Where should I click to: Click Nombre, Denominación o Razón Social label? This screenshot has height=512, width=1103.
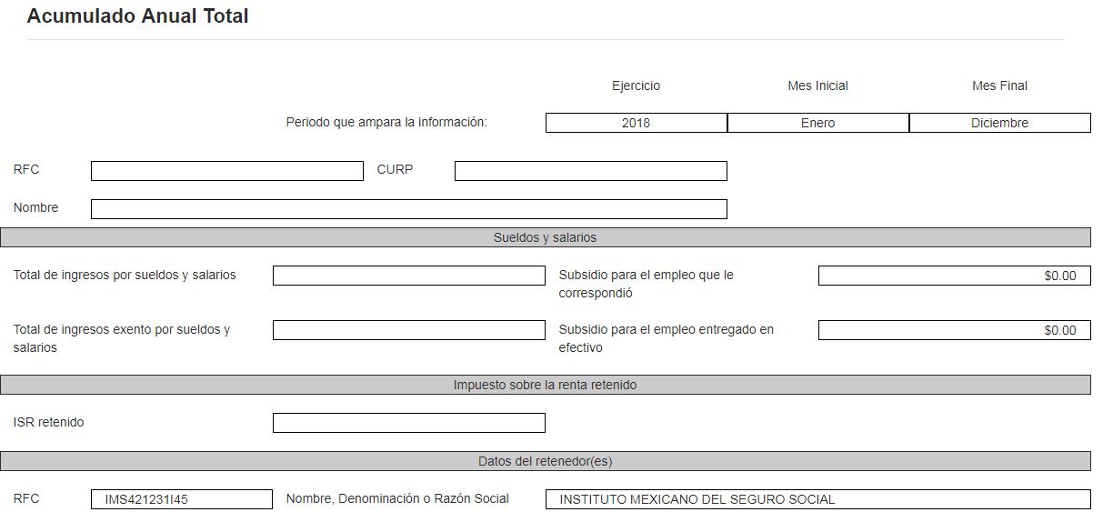[x=397, y=498]
